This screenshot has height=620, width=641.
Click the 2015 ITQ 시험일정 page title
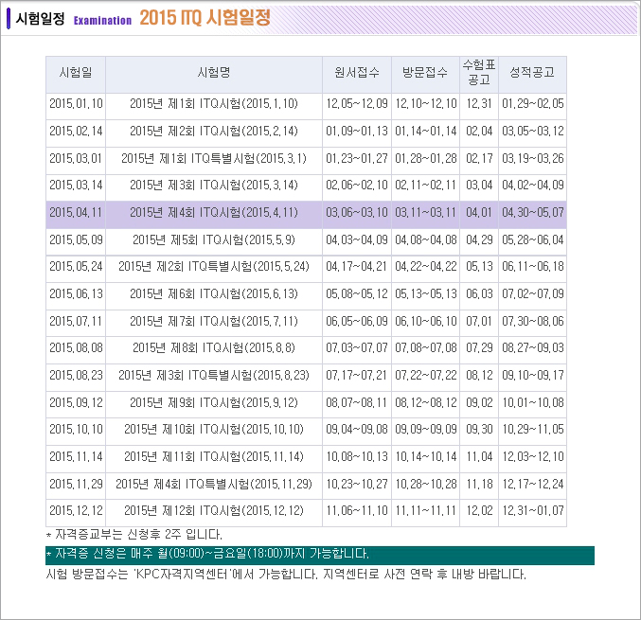[x=205, y=18]
